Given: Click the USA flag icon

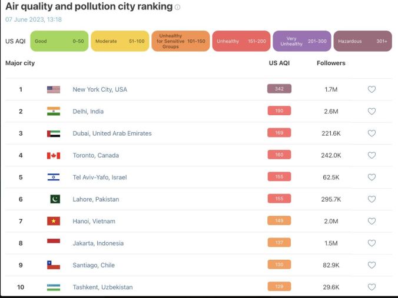Looking at the screenshot, I should click(54, 89).
